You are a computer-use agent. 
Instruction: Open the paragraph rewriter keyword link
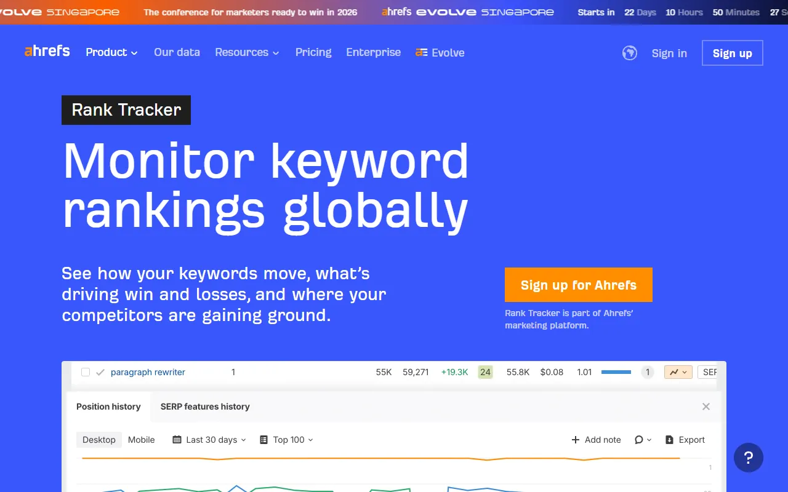point(148,372)
